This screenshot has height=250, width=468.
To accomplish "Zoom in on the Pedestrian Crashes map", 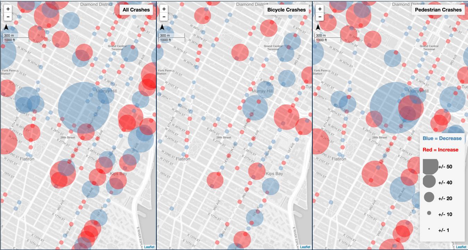I will click(x=320, y=9).
